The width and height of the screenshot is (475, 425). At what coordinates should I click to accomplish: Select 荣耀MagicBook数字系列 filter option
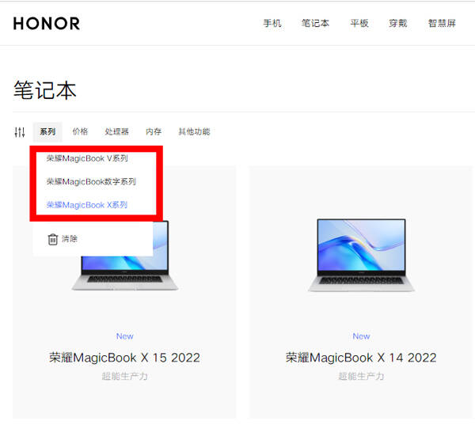[91, 182]
